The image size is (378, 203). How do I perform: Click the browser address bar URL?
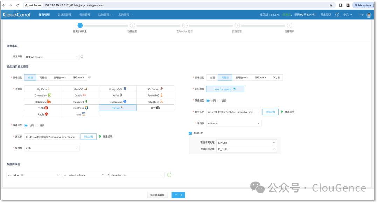(74, 5)
